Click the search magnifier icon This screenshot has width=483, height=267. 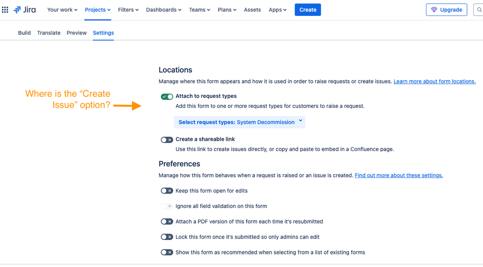coord(479,10)
